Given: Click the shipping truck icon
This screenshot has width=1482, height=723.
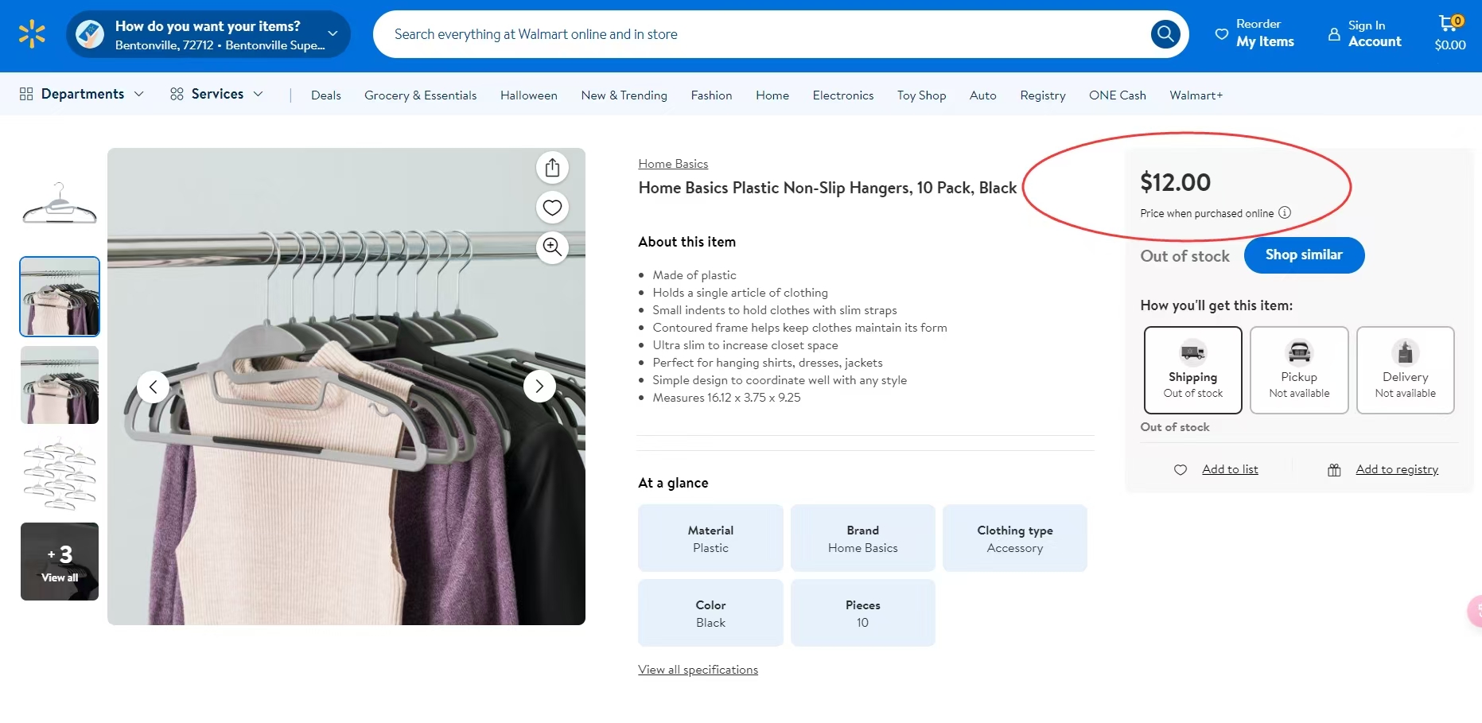Looking at the screenshot, I should pyautogui.click(x=1192, y=352).
